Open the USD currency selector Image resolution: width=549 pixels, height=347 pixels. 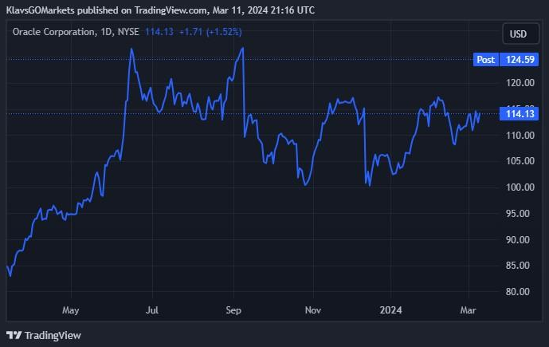click(518, 34)
